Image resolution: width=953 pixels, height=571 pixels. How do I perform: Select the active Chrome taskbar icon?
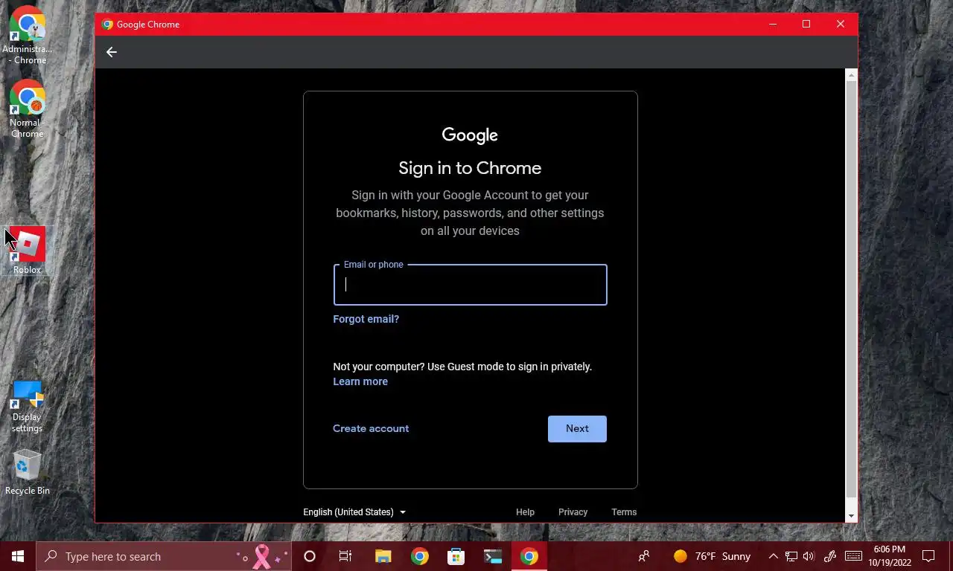pyautogui.click(x=529, y=556)
